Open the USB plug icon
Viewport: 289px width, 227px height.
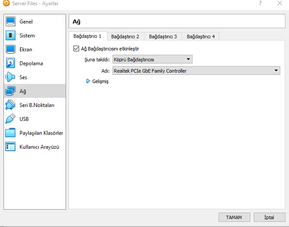point(10,119)
